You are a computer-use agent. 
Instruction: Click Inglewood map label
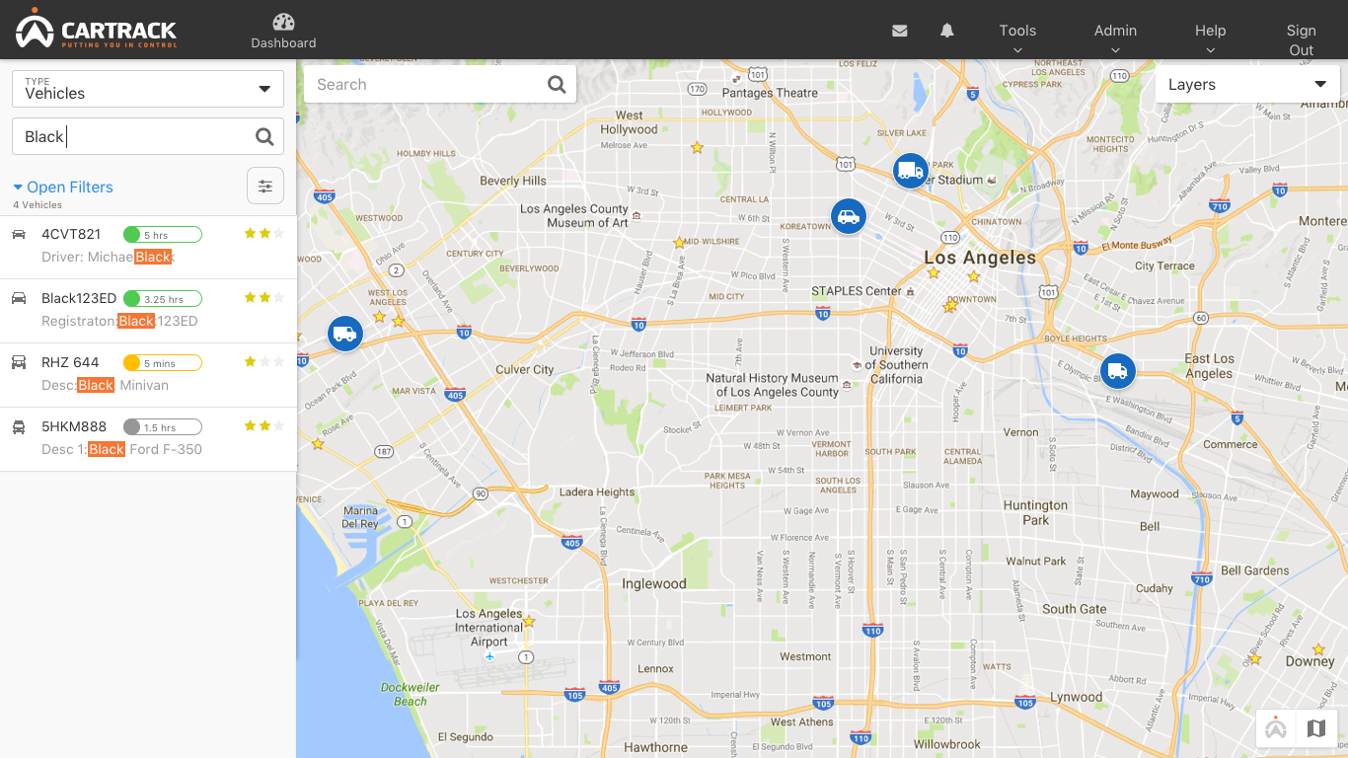click(x=653, y=583)
